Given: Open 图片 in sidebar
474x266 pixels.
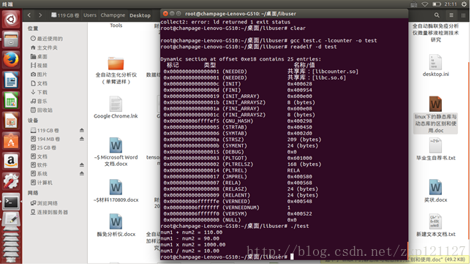Looking at the screenshot, I should click(39, 75).
